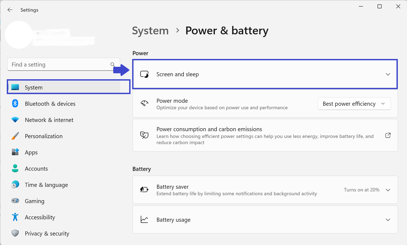Open Time & language settings
The width and height of the screenshot is (407, 245).
[x=46, y=185]
